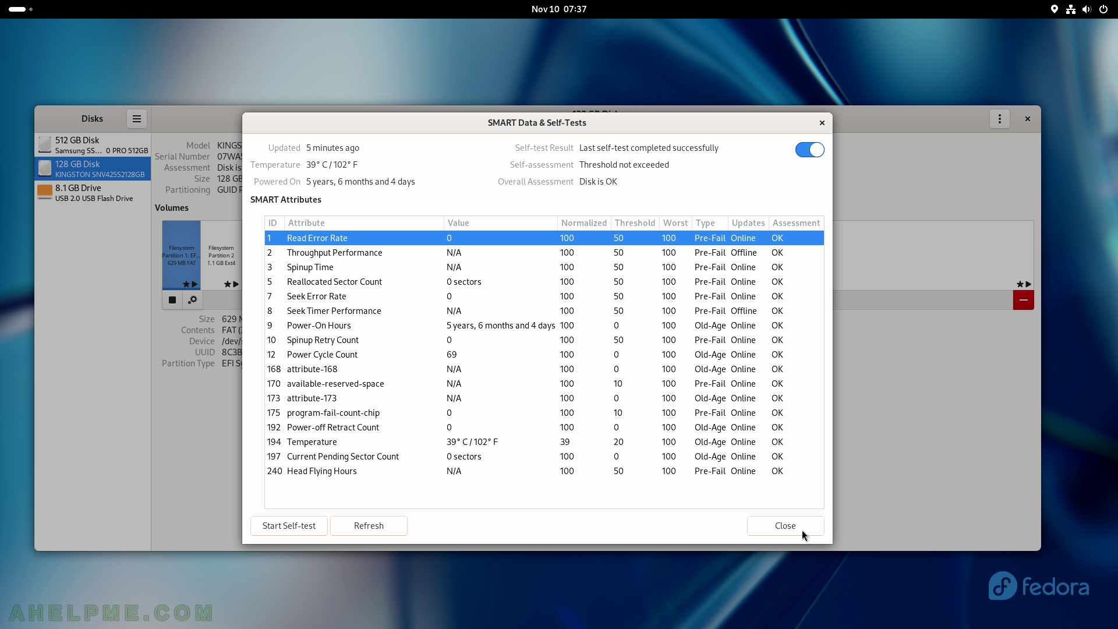Screen dimensions: 1118x629
Task: Open partition options gear icon
Action: click(193, 300)
